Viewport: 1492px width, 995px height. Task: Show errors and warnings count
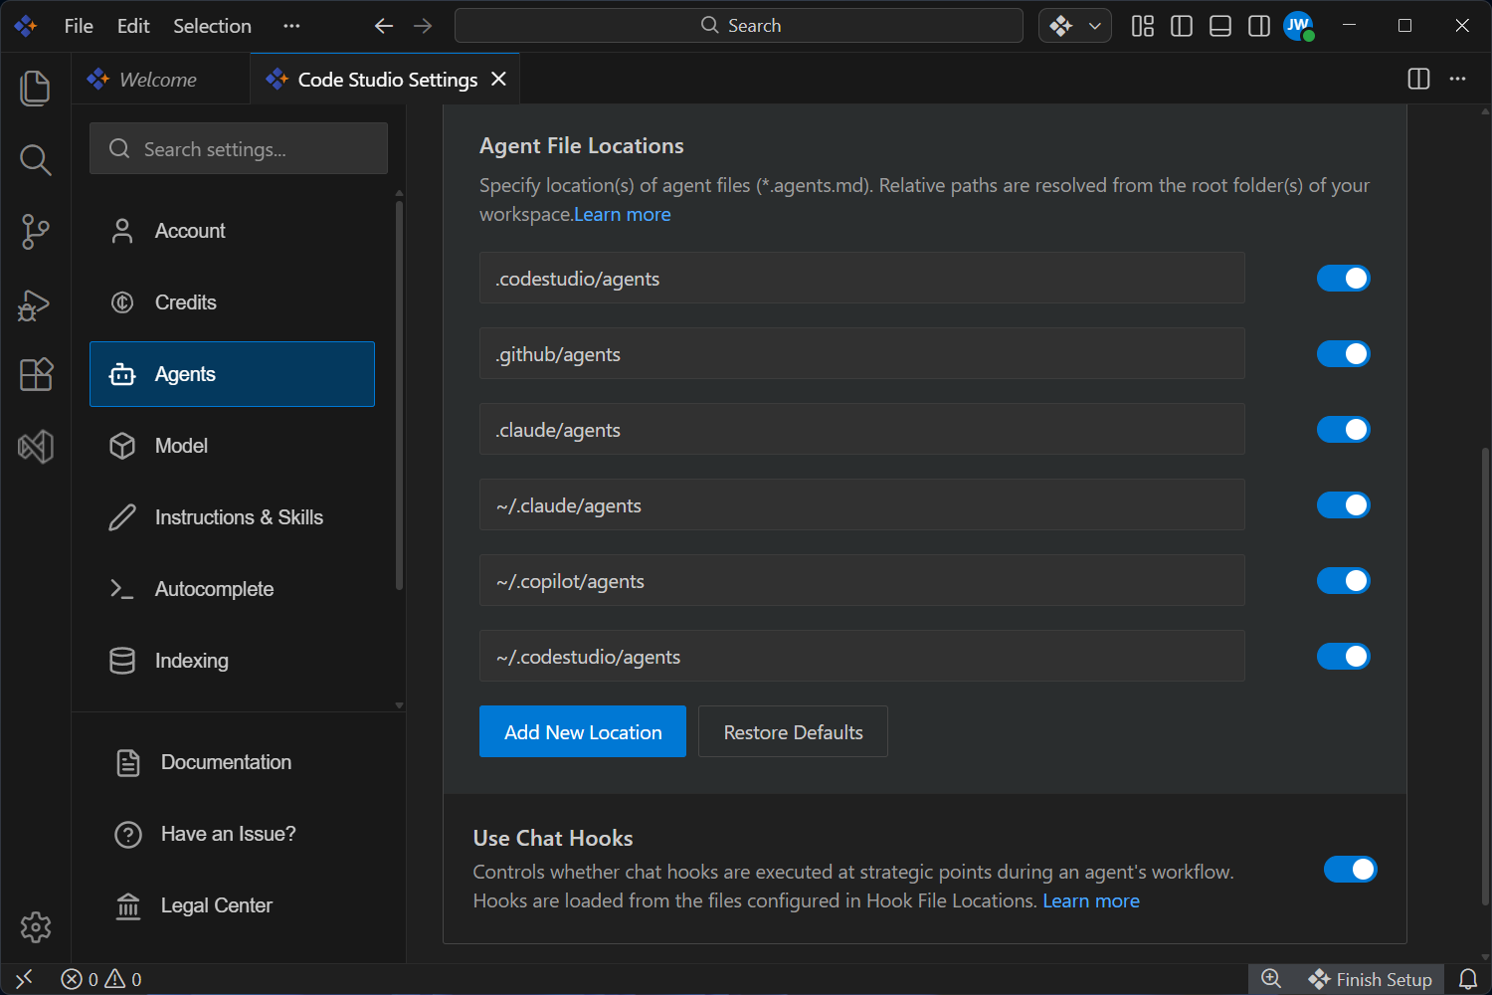click(101, 979)
